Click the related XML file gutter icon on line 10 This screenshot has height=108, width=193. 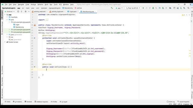[x=35, y=25]
